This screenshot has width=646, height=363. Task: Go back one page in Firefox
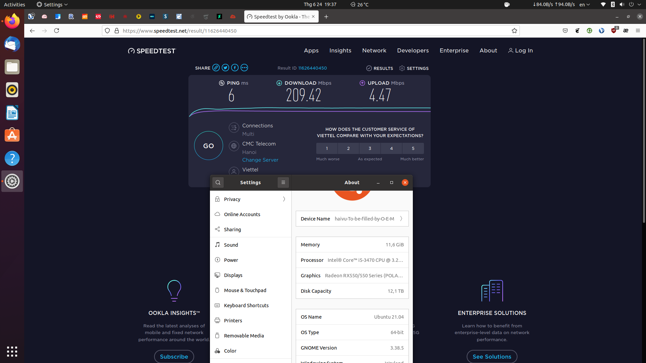pos(32,31)
